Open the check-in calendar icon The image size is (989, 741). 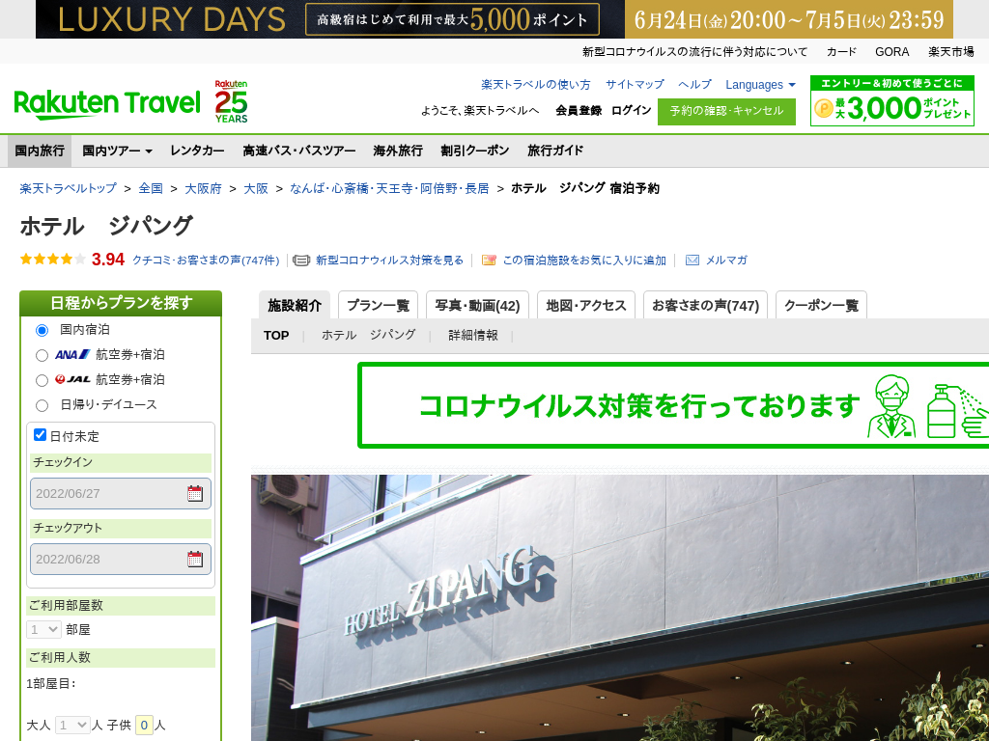tap(195, 494)
